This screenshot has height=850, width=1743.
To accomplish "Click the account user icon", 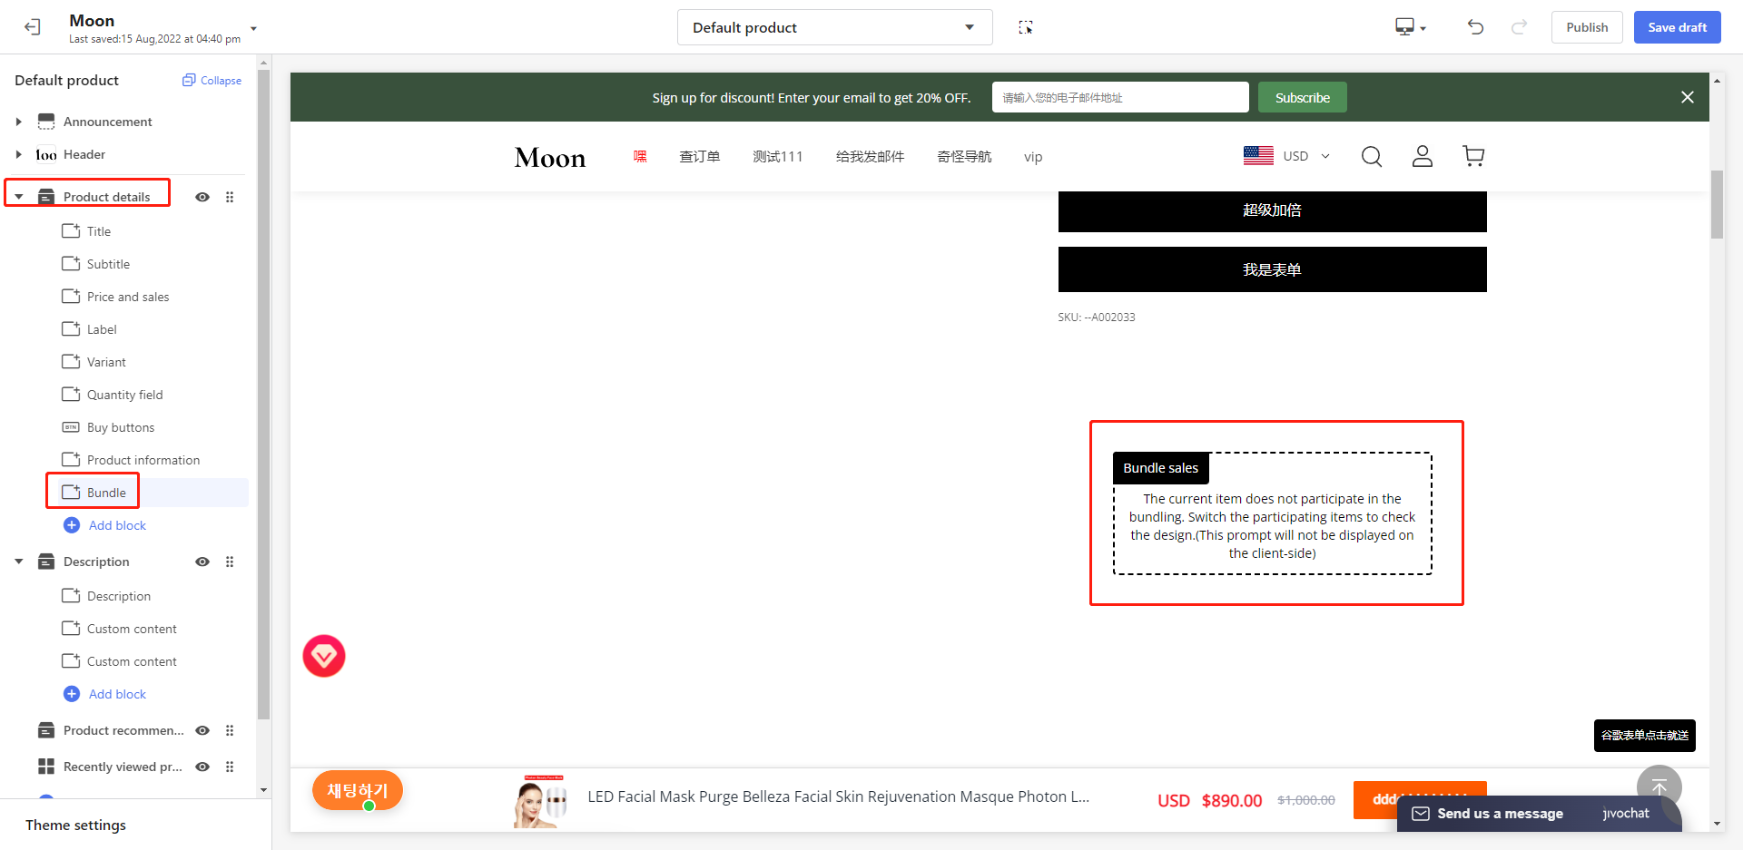I will click(x=1423, y=156).
